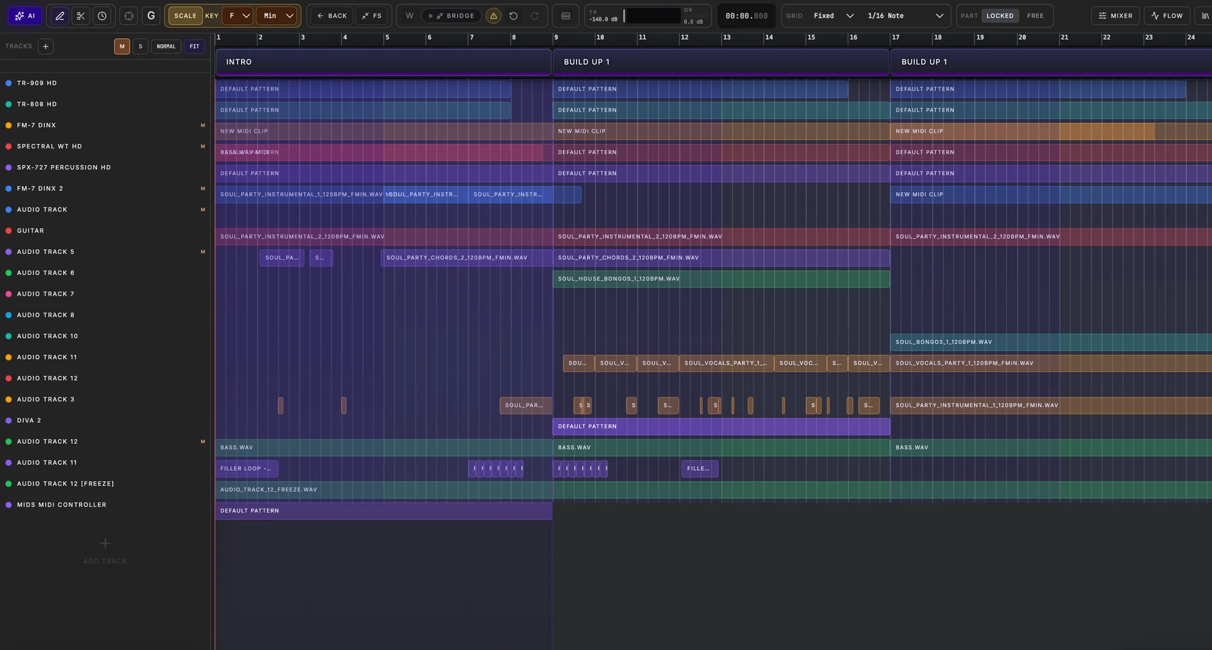Select AUDIO TRACK 12 [FREEZE] track
Viewport: 1212px width, 650px height.
tap(105, 484)
